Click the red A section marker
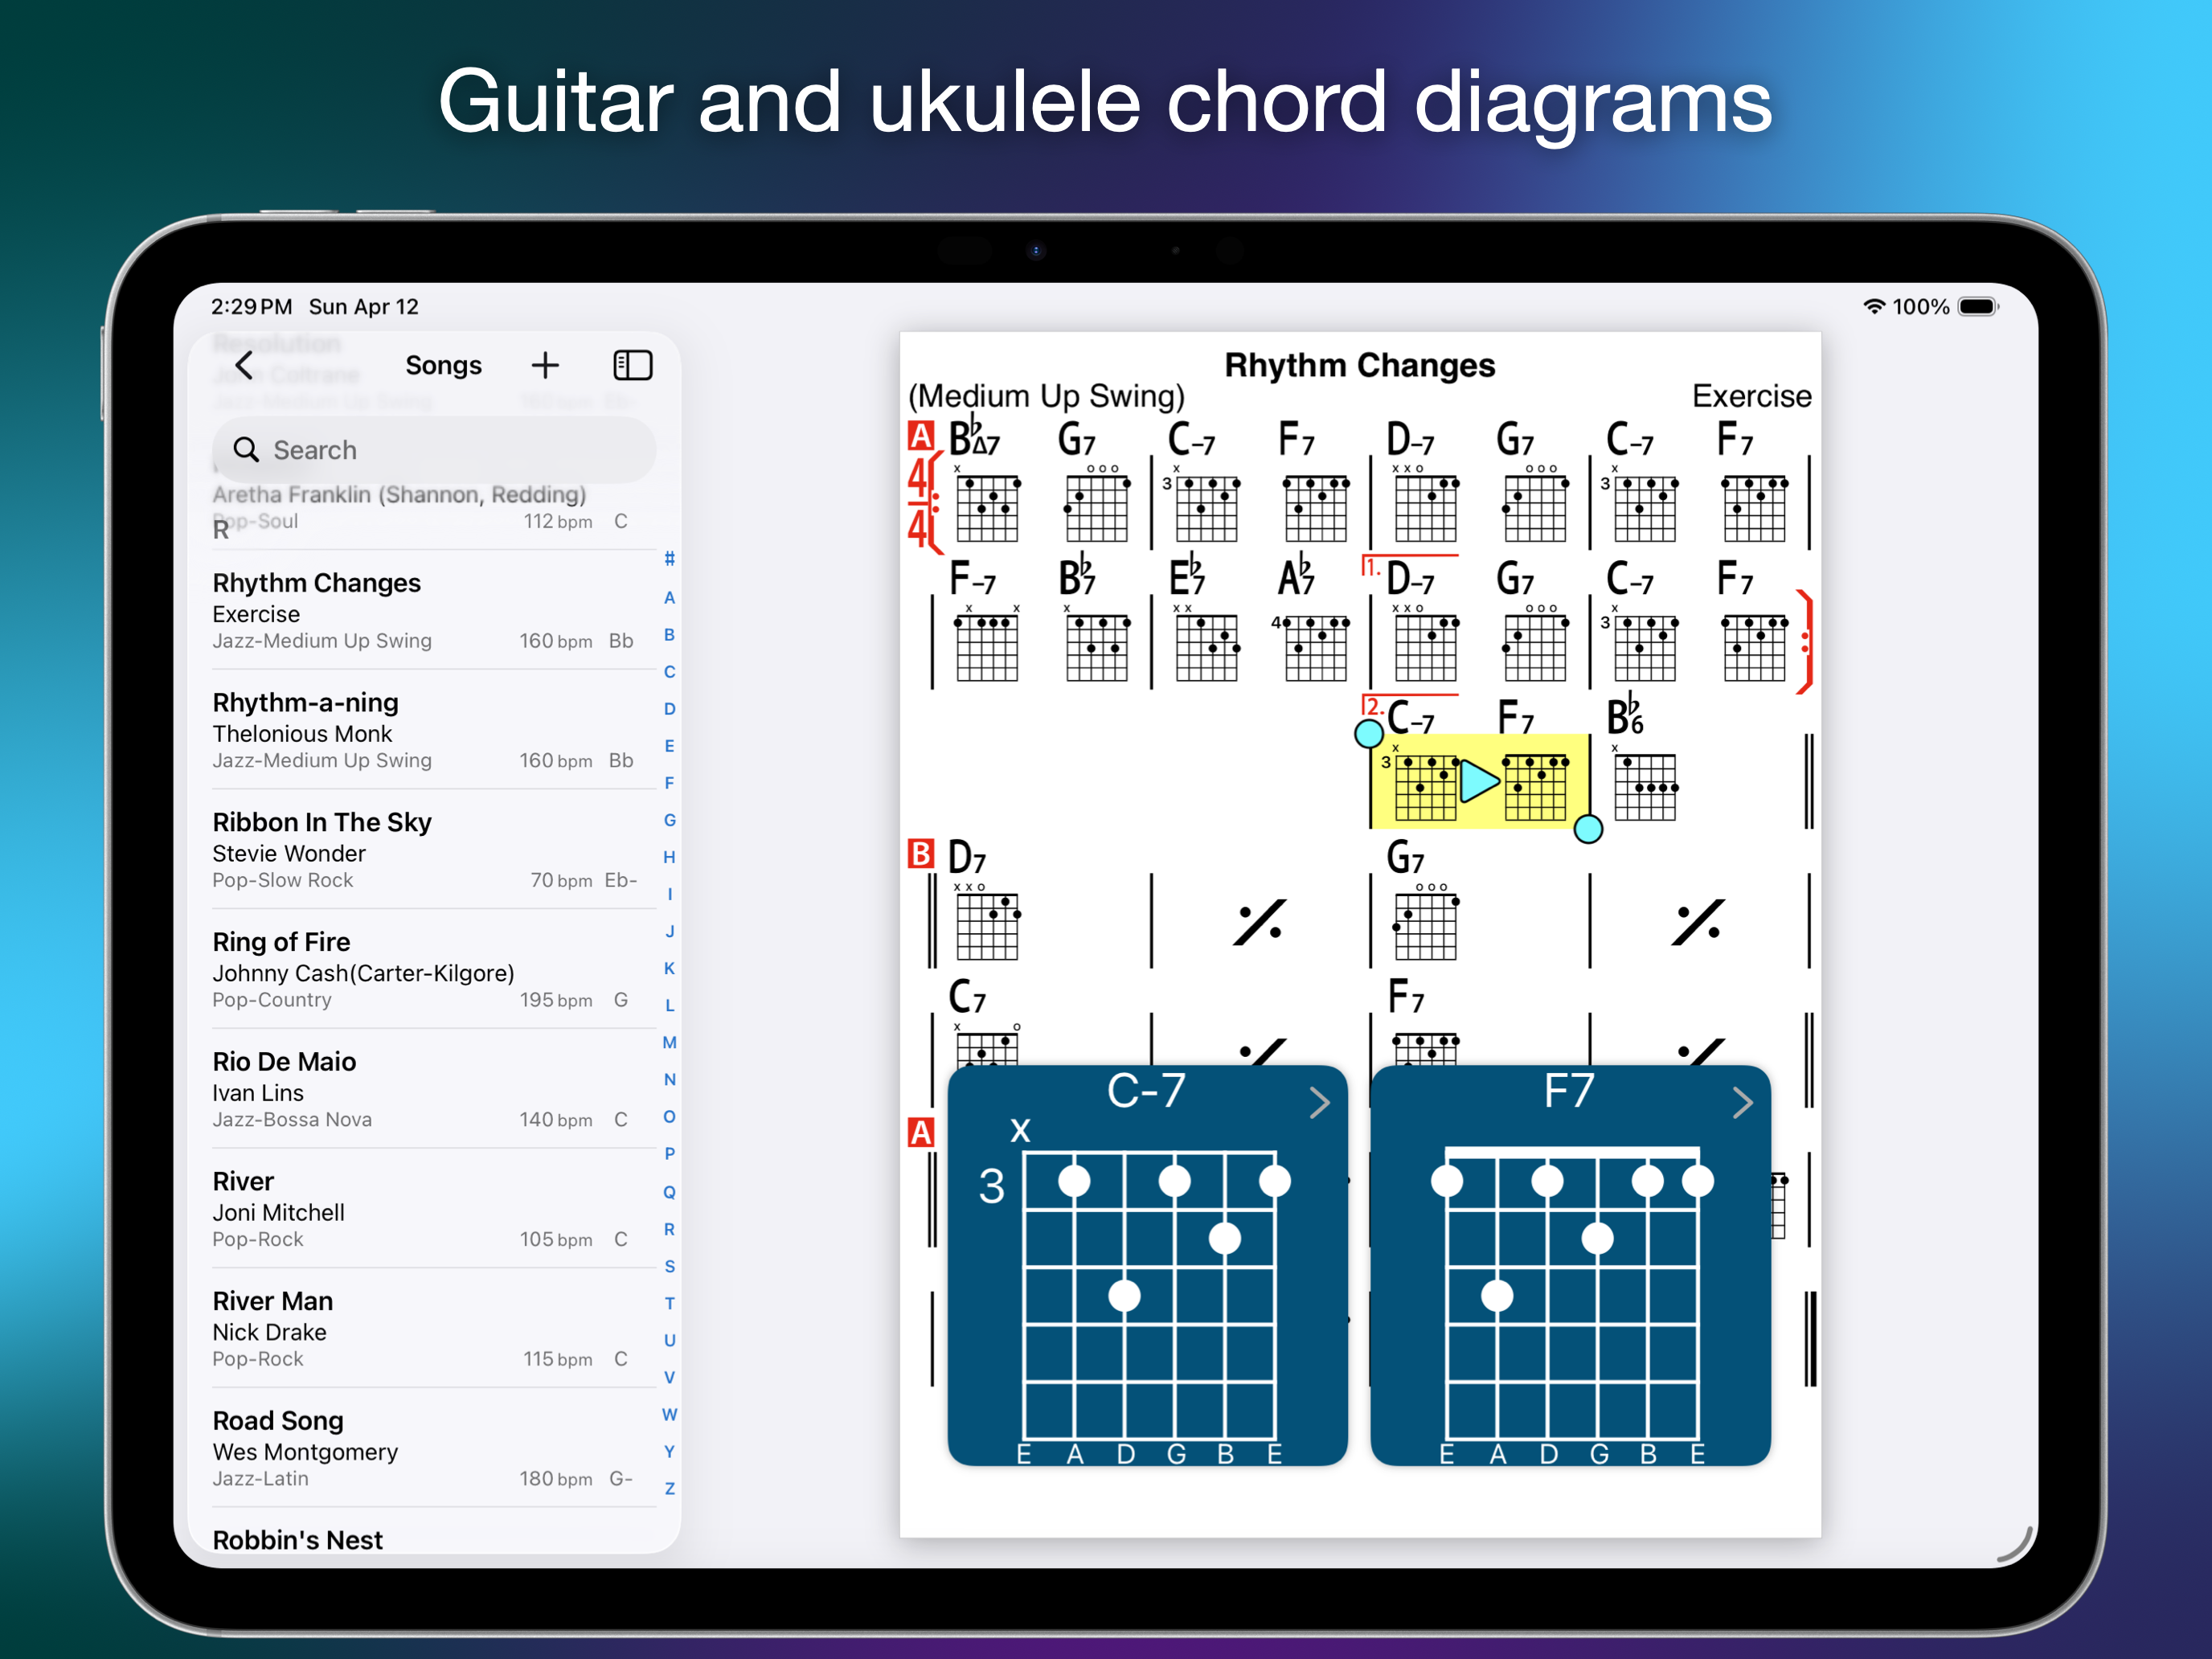This screenshot has height=1659, width=2212. [920, 436]
